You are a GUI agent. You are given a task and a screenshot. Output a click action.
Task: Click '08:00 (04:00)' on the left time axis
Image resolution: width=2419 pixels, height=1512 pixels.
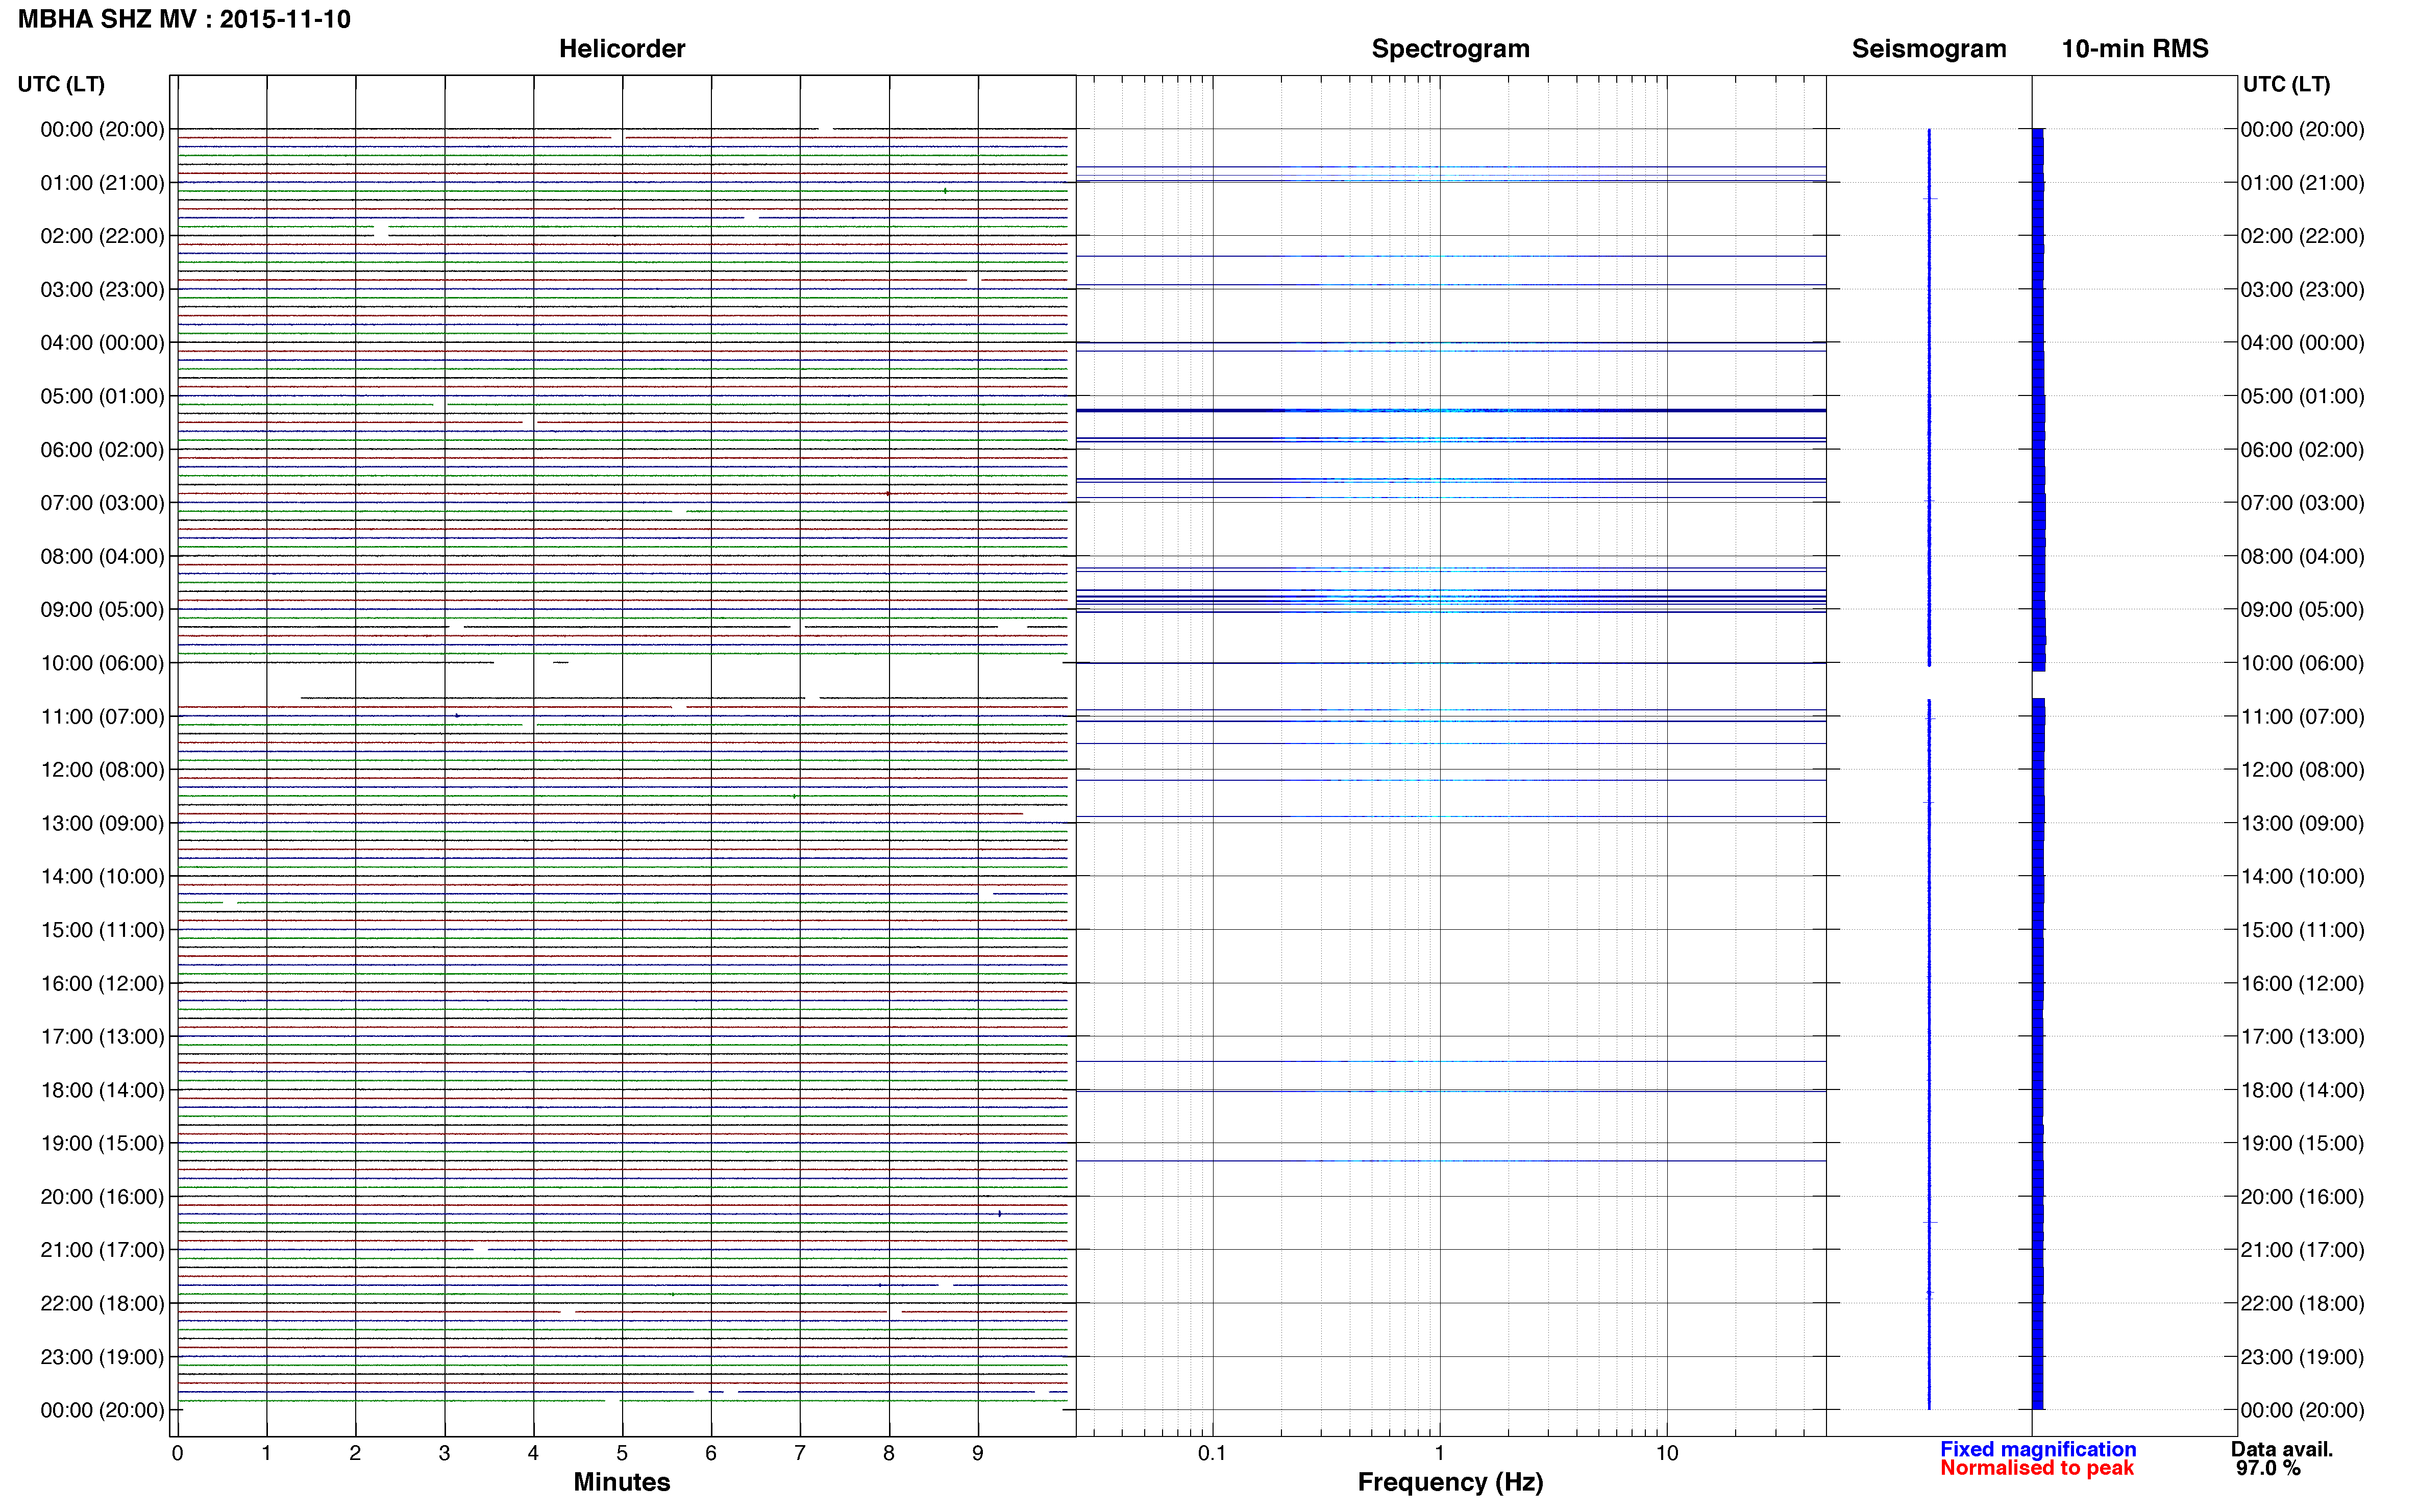102,556
